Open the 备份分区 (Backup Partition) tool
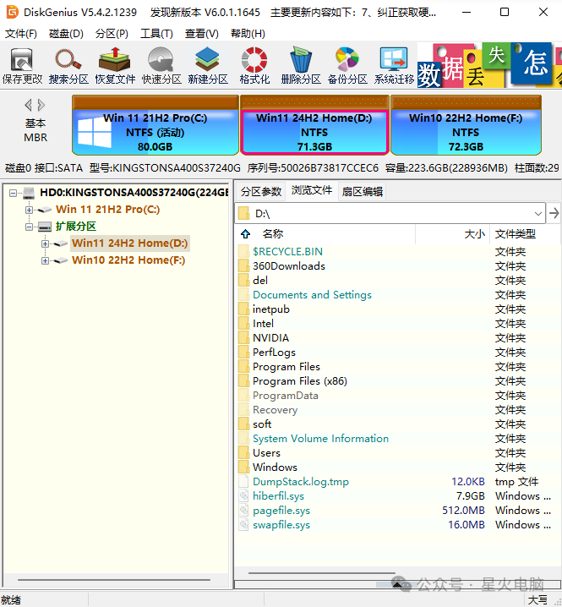The image size is (562, 607). (x=346, y=65)
